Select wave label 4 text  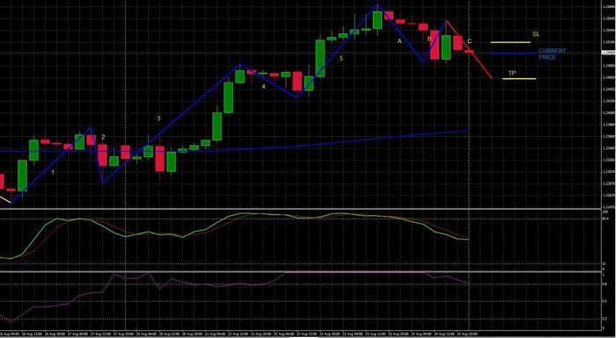[x=264, y=86]
